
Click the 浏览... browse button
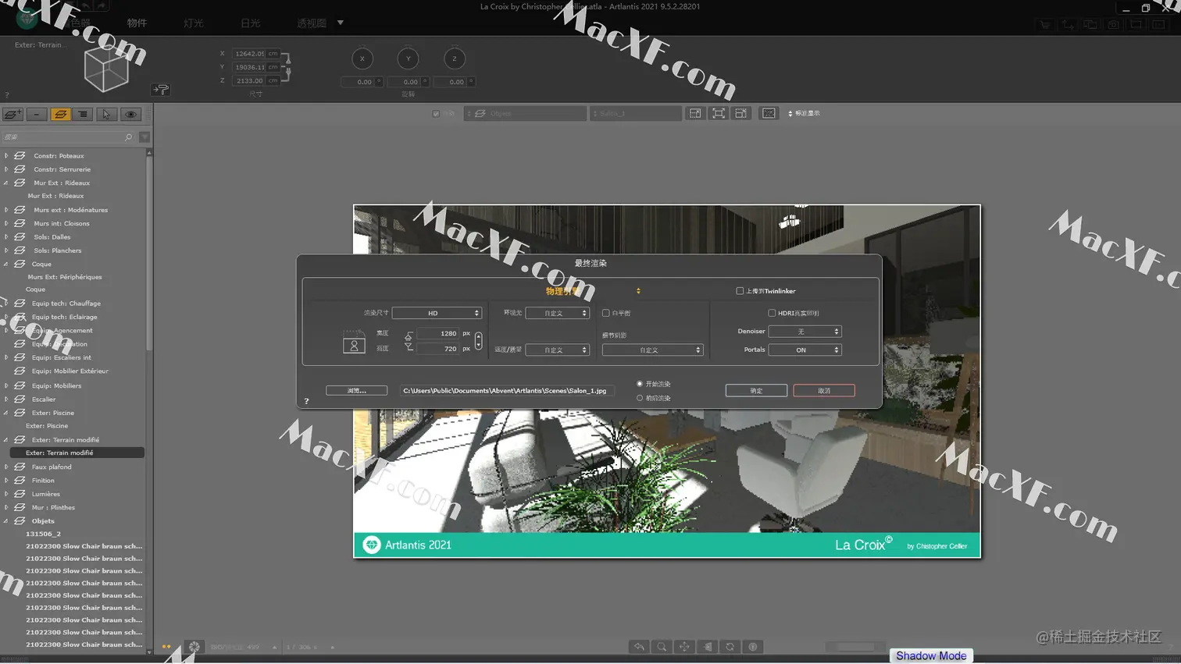click(x=356, y=390)
